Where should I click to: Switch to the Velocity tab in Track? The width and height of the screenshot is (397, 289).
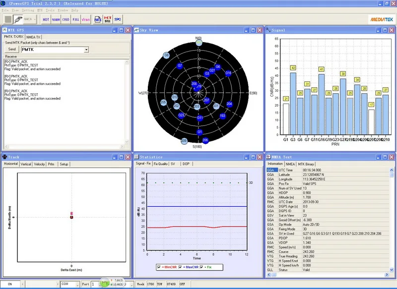click(x=39, y=164)
